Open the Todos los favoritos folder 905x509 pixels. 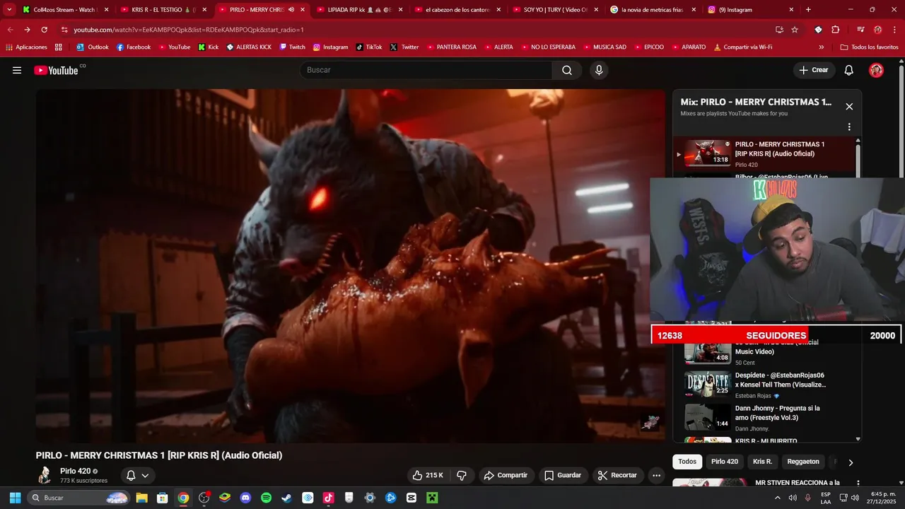869,47
